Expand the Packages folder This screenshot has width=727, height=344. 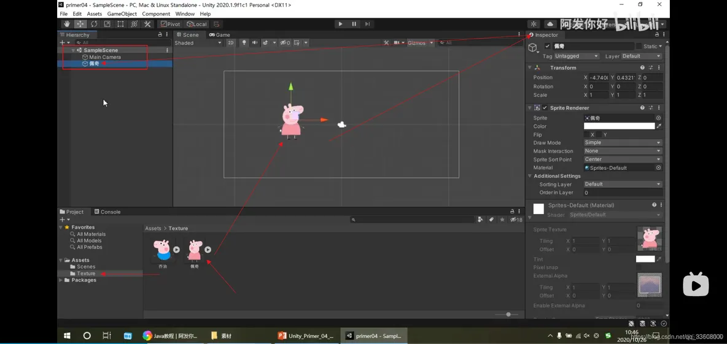coord(61,280)
